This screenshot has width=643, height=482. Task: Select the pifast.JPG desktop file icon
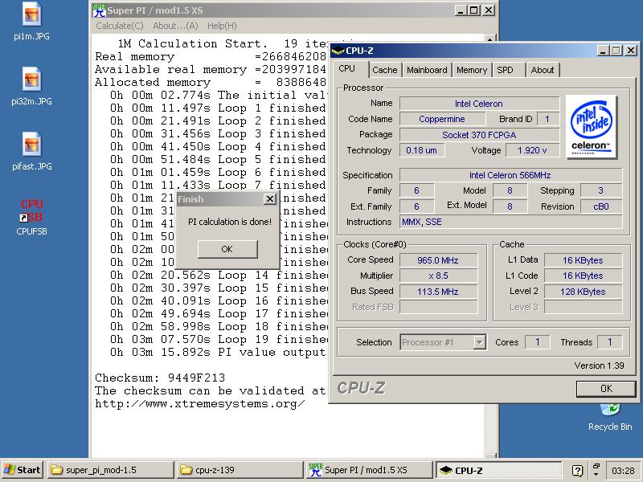pos(31,151)
